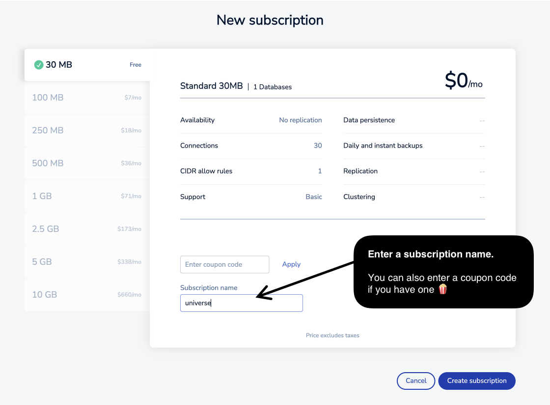The image size is (550, 405).
Task: Create the subscription
Action: tap(477, 381)
